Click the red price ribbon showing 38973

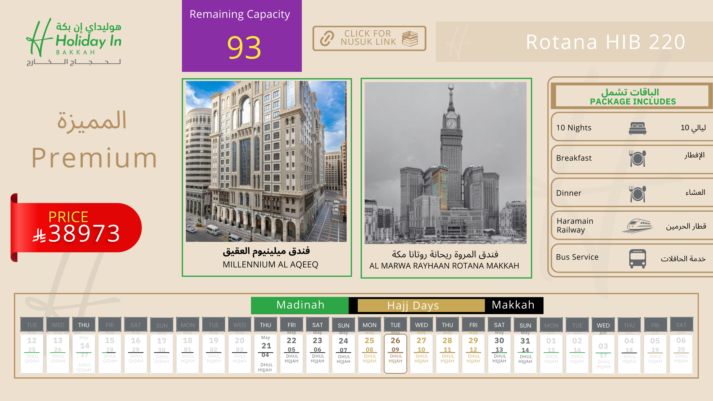coord(76,228)
